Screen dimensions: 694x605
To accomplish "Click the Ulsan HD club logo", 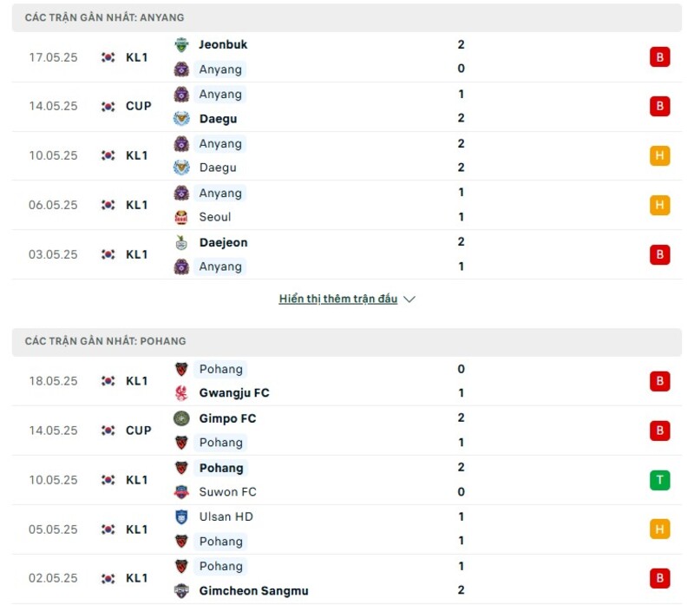I will 182,516.
